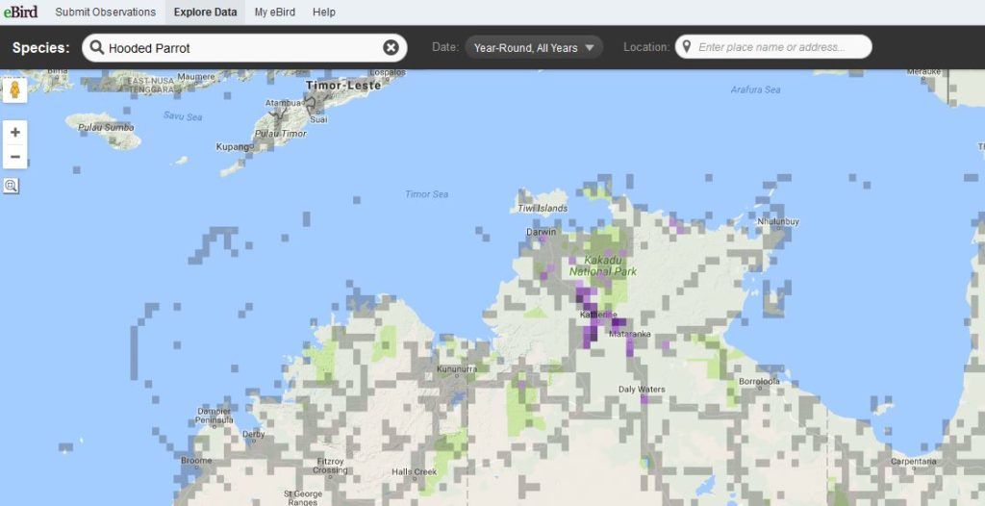This screenshot has height=506, width=985.
Task: Click the Pulau Timor label
Action: 280,134
